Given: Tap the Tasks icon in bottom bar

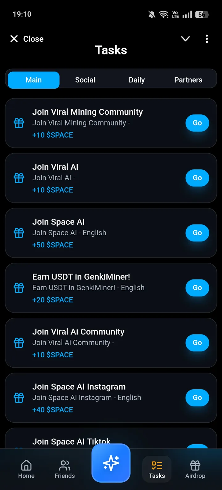Looking at the screenshot, I should [157, 465].
